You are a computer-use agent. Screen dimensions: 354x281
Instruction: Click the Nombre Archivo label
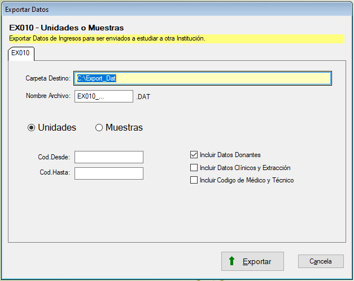[47, 96]
